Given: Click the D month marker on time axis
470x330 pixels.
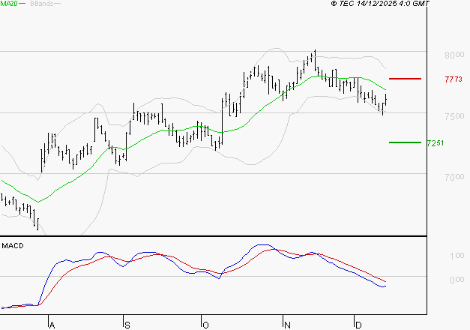Looking at the screenshot, I should [x=358, y=325].
